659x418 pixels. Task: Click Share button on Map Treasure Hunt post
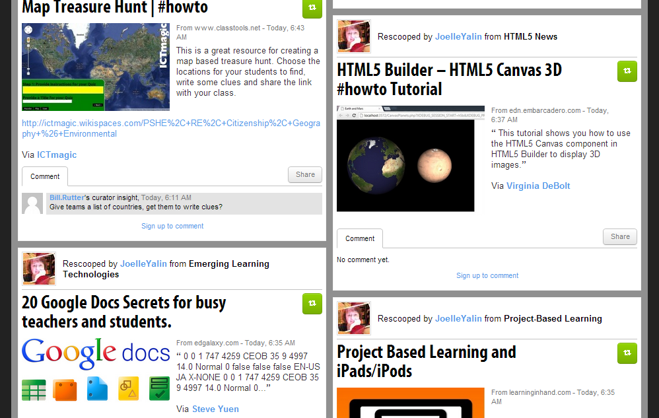[x=305, y=174]
